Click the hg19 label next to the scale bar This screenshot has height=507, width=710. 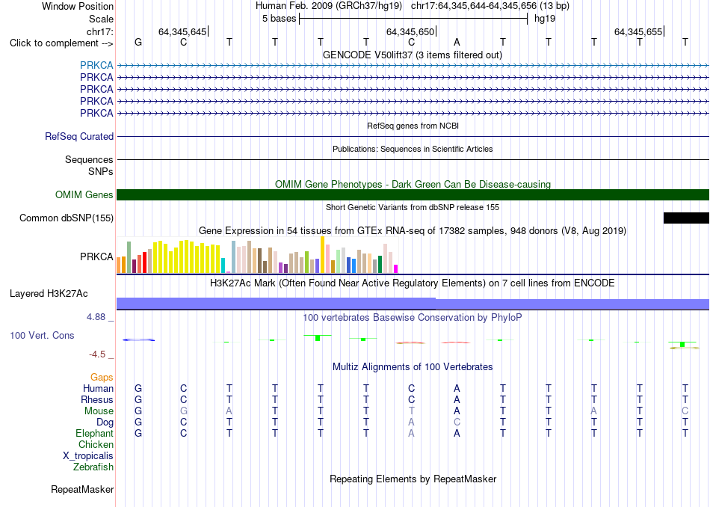tap(545, 19)
